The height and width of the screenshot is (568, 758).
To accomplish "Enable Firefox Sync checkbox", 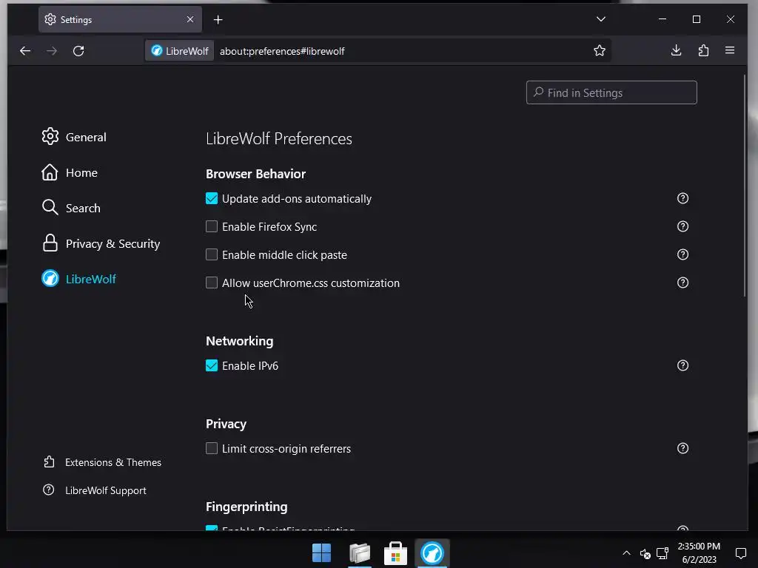I will 212,226.
